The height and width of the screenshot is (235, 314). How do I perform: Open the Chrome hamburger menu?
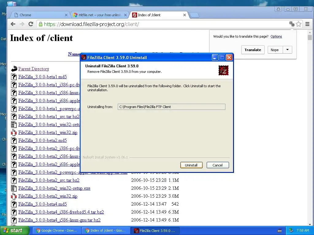coord(308,24)
